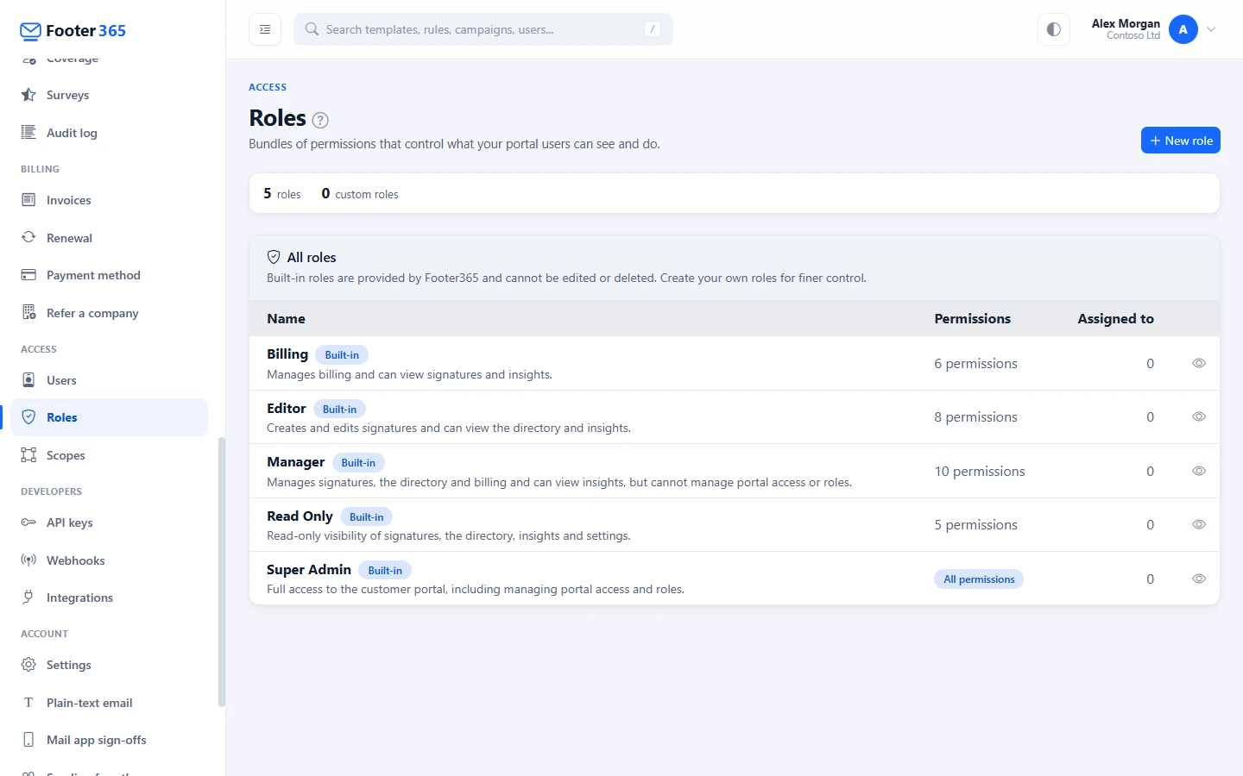Image resolution: width=1243 pixels, height=776 pixels.
Task: Click the Name column header
Action: tap(287, 319)
